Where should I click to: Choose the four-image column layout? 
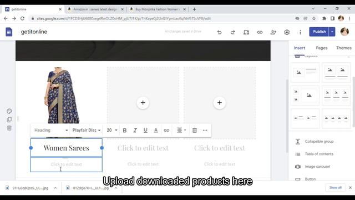(x=336, y=118)
